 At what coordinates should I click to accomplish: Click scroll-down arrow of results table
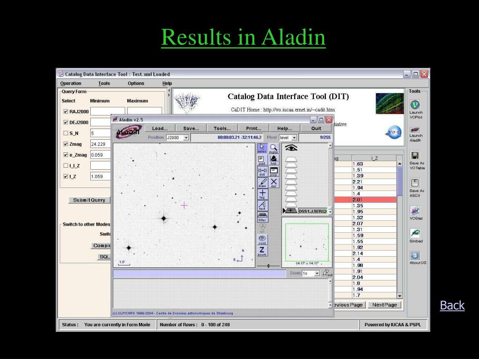(x=399, y=296)
